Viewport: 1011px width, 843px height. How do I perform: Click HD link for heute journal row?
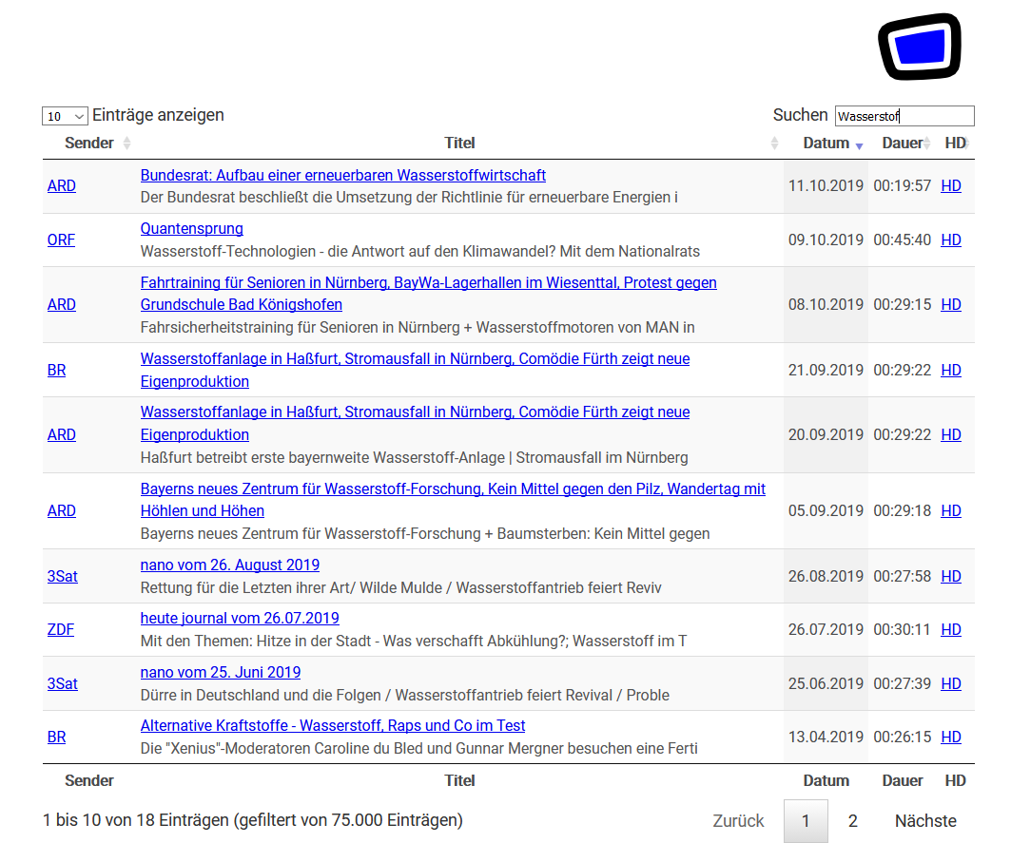tap(951, 629)
